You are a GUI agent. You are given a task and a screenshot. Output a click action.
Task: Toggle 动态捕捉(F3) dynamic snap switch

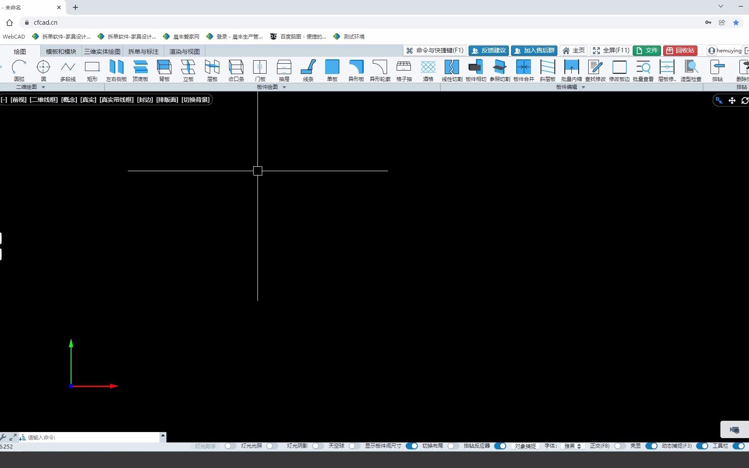[x=702, y=446]
